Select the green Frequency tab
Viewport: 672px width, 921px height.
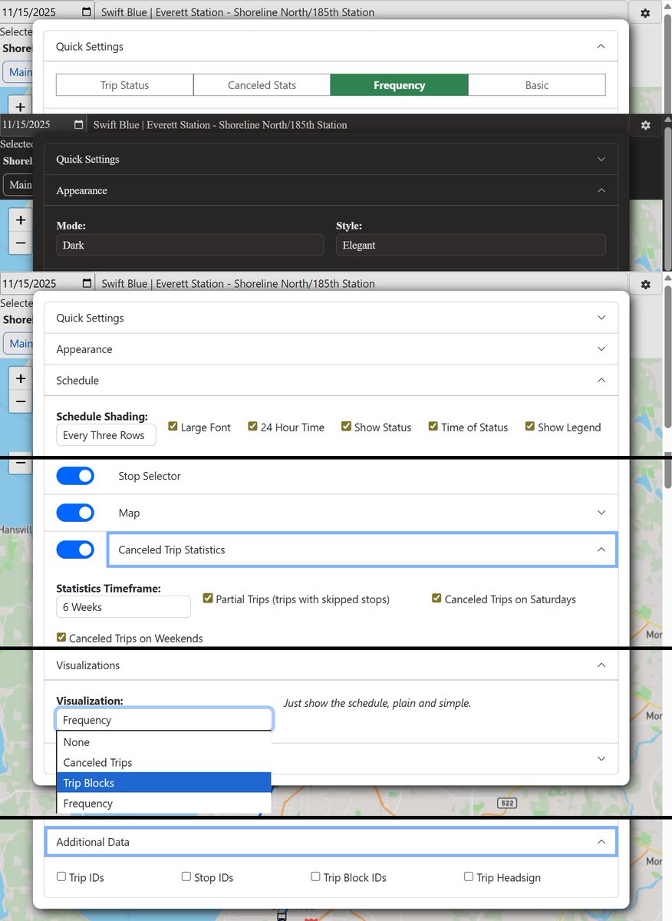pyautogui.click(x=399, y=85)
